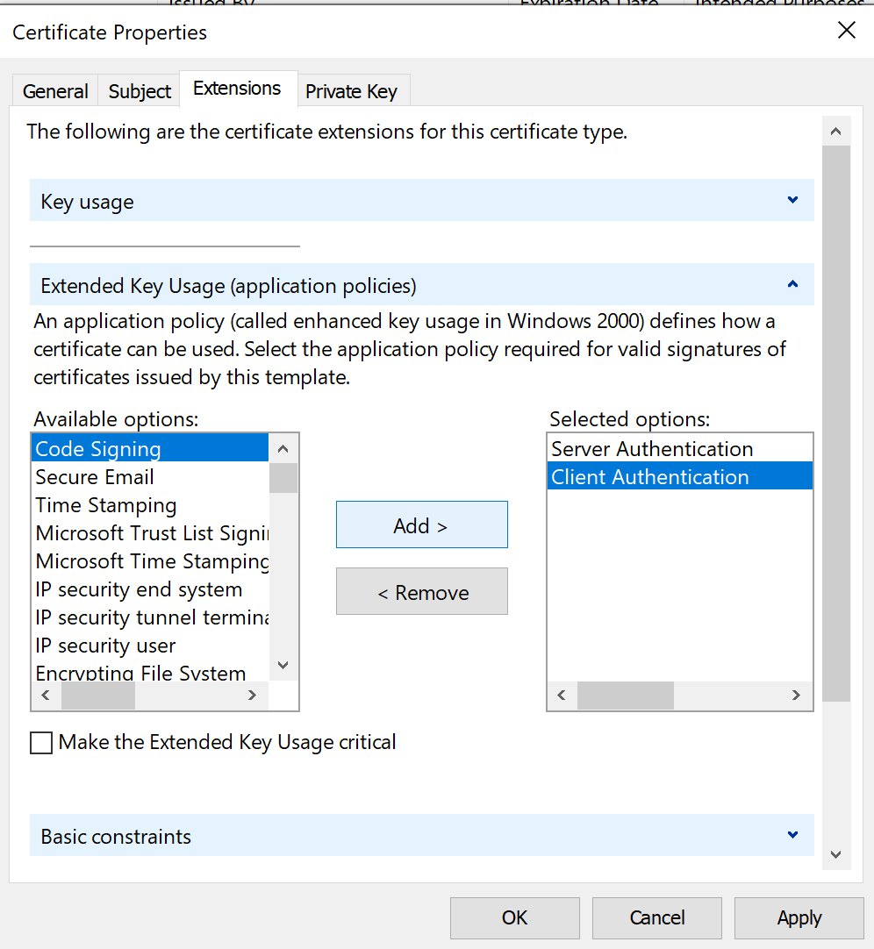874x949 pixels.
Task: Go to the Private Key tab
Action: click(x=351, y=91)
